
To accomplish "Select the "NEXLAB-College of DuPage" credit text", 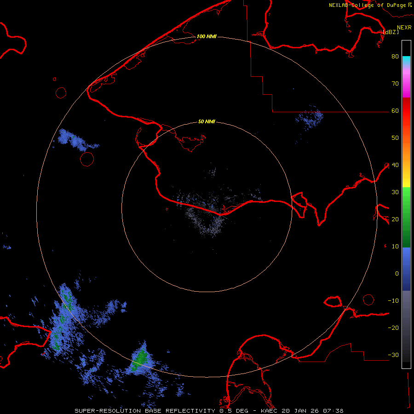I will [368, 5].
